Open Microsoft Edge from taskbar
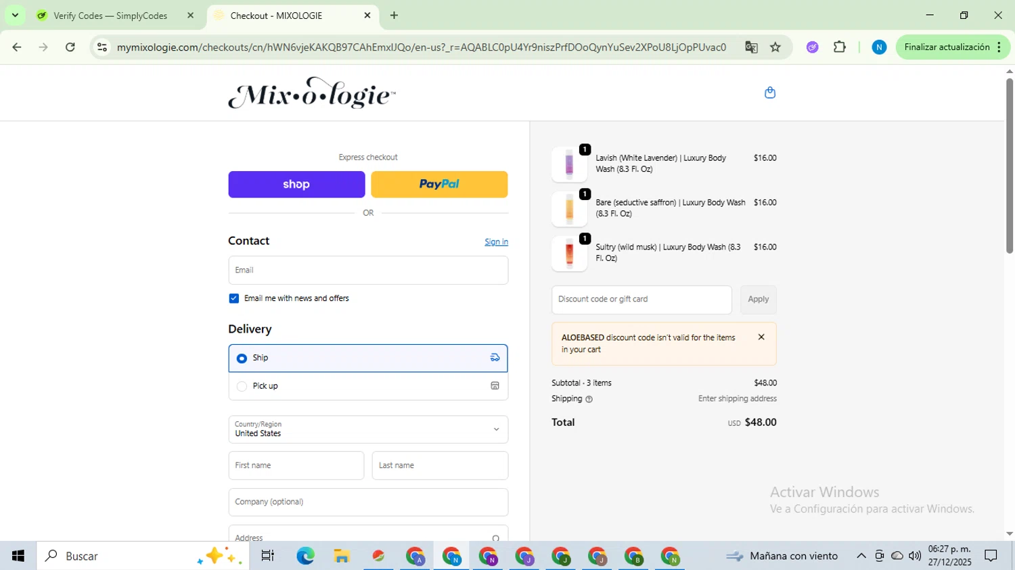 (x=305, y=556)
